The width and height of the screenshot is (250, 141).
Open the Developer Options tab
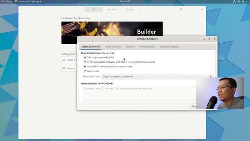170,47
